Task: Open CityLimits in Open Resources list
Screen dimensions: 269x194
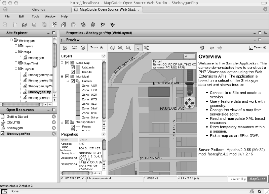Action: click(14, 123)
